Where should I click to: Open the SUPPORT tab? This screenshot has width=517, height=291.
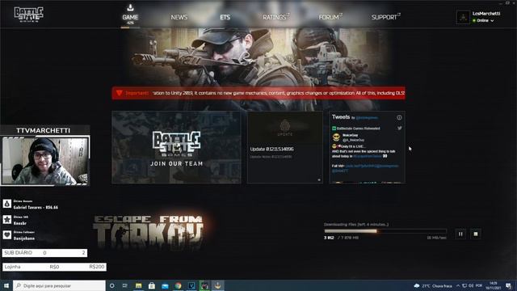(x=385, y=17)
